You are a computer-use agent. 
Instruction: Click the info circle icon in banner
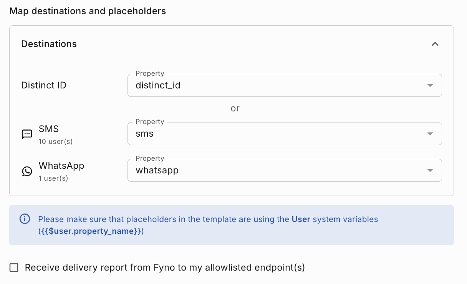[25, 219]
